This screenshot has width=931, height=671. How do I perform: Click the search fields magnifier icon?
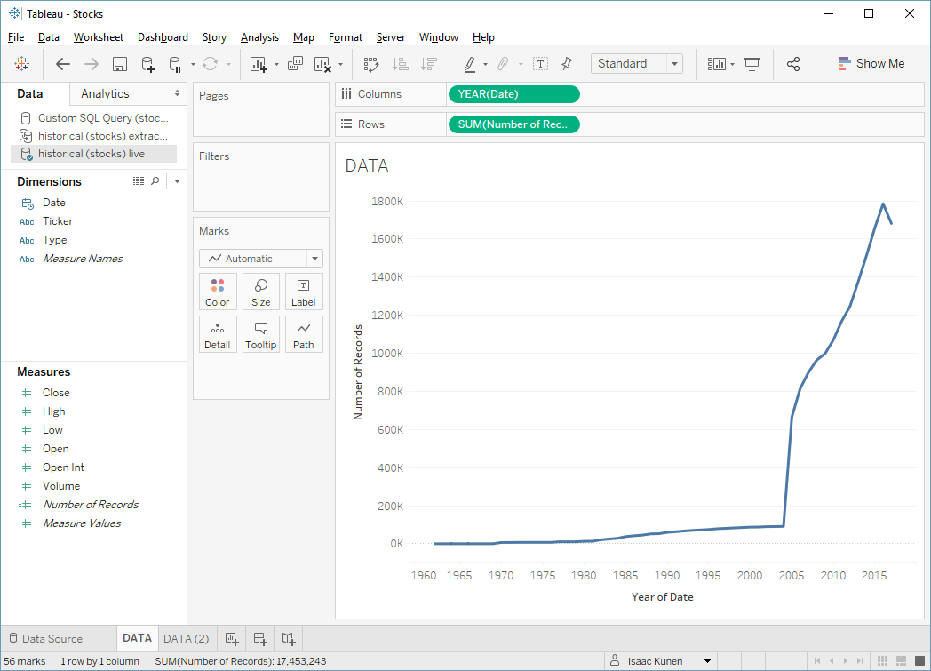point(155,181)
